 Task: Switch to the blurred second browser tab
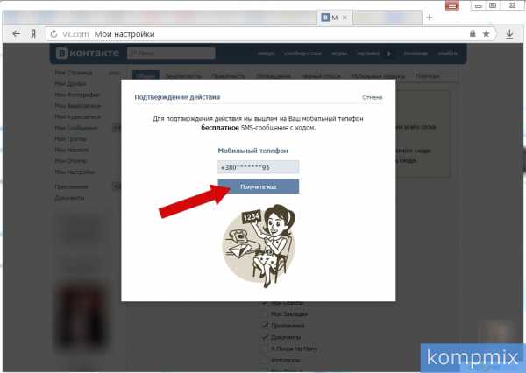pos(387,18)
